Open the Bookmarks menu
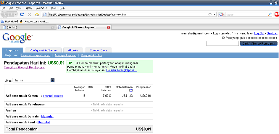This screenshot has width=279, height=134. click(41, 8)
